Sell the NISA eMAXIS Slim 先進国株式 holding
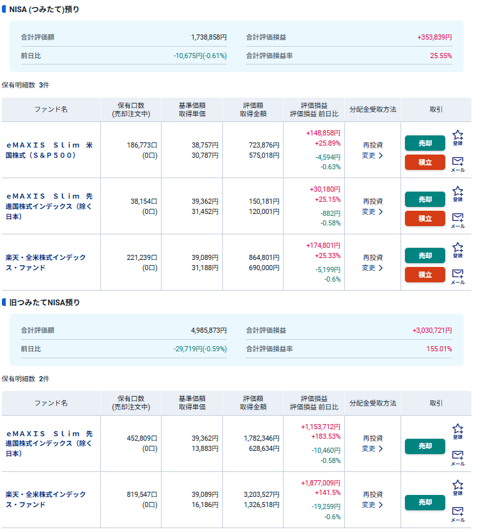This screenshot has height=532, width=481. [425, 199]
